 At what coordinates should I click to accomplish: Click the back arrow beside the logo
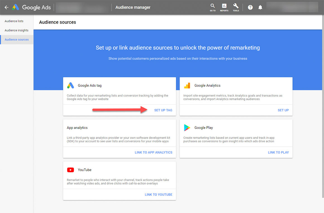coord(6,8)
